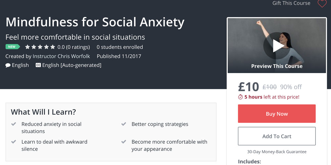This screenshot has width=331, height=165.
Task: Click the 30-Day Money-Back Guarantee text
Action: [277, 152]
